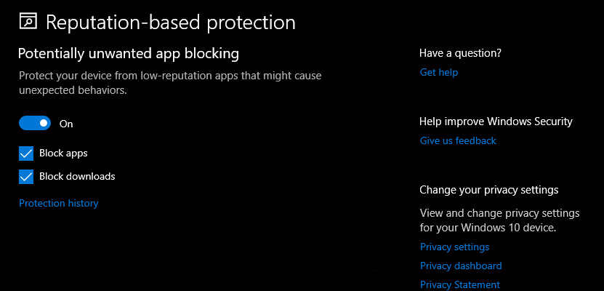Uncheck the Block apps checkbox

coord(26,154)
